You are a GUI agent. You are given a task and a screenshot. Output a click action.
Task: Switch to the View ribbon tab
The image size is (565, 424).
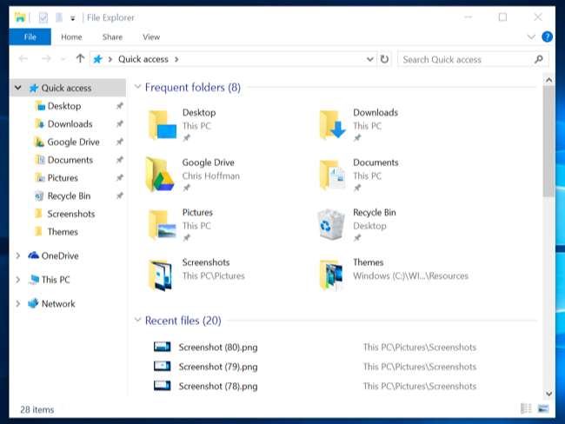coord(151,36)
